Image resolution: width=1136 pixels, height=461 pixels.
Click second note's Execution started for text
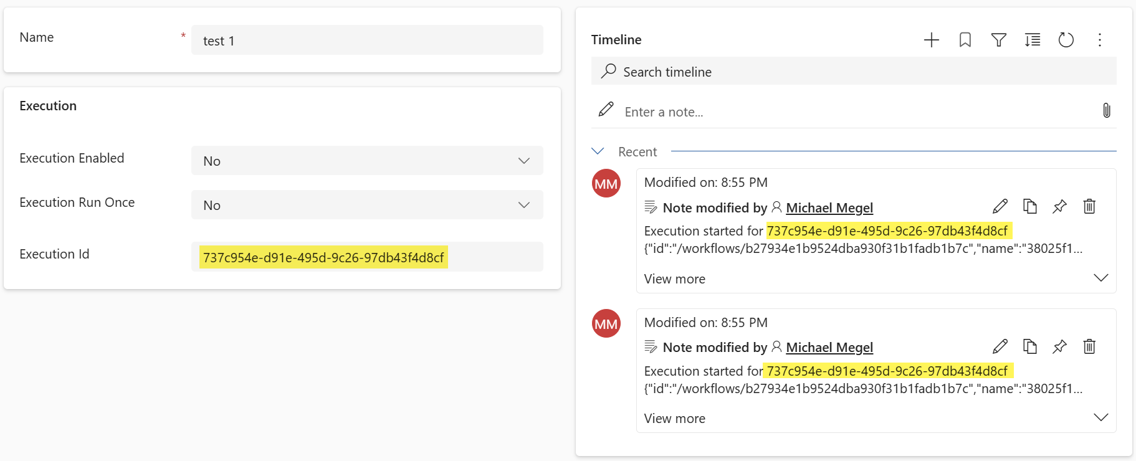tap(704, 371)
